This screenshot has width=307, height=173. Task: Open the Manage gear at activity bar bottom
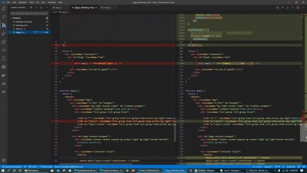3,160
